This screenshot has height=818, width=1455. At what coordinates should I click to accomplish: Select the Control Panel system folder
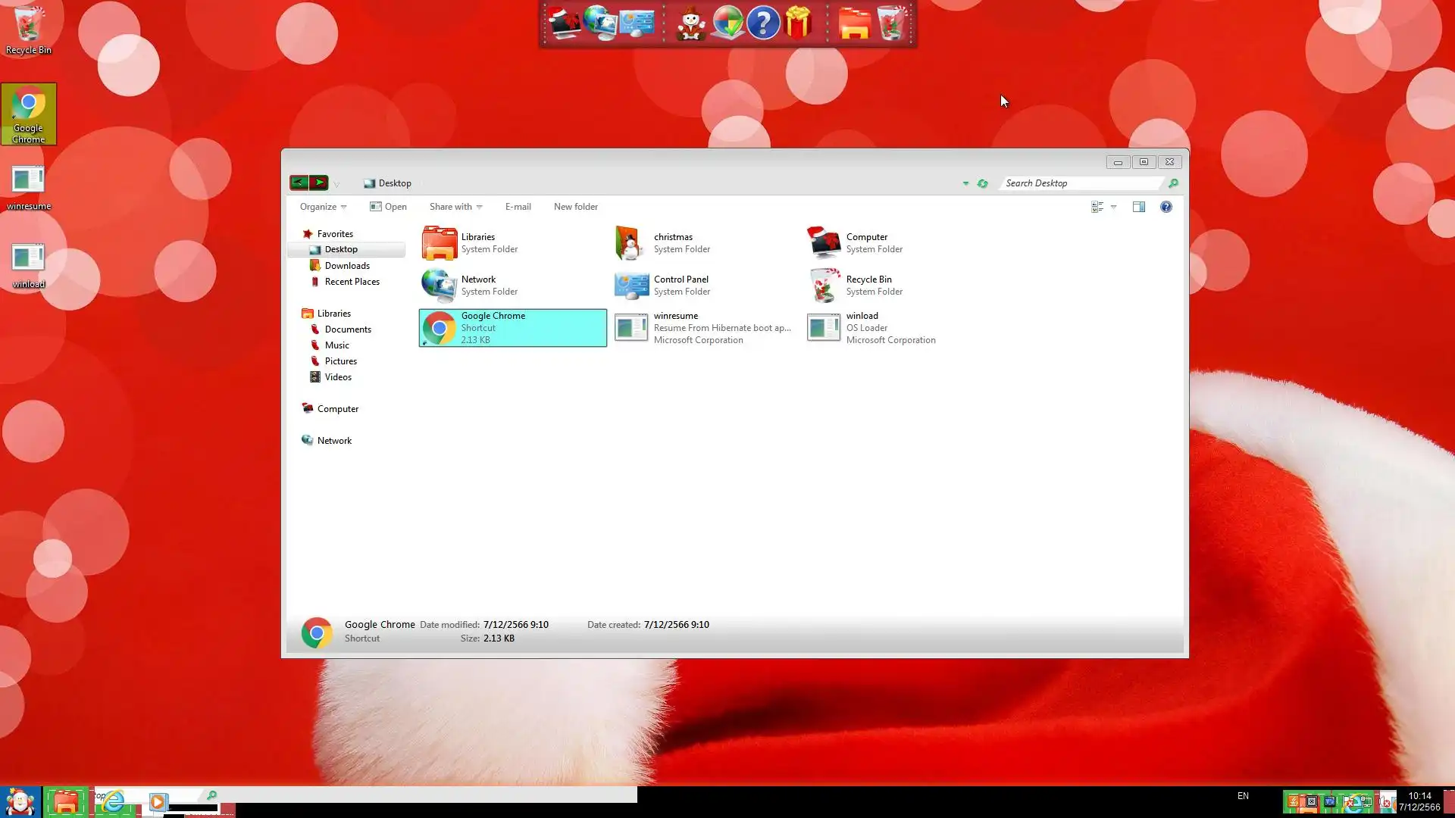pos(681,286)
